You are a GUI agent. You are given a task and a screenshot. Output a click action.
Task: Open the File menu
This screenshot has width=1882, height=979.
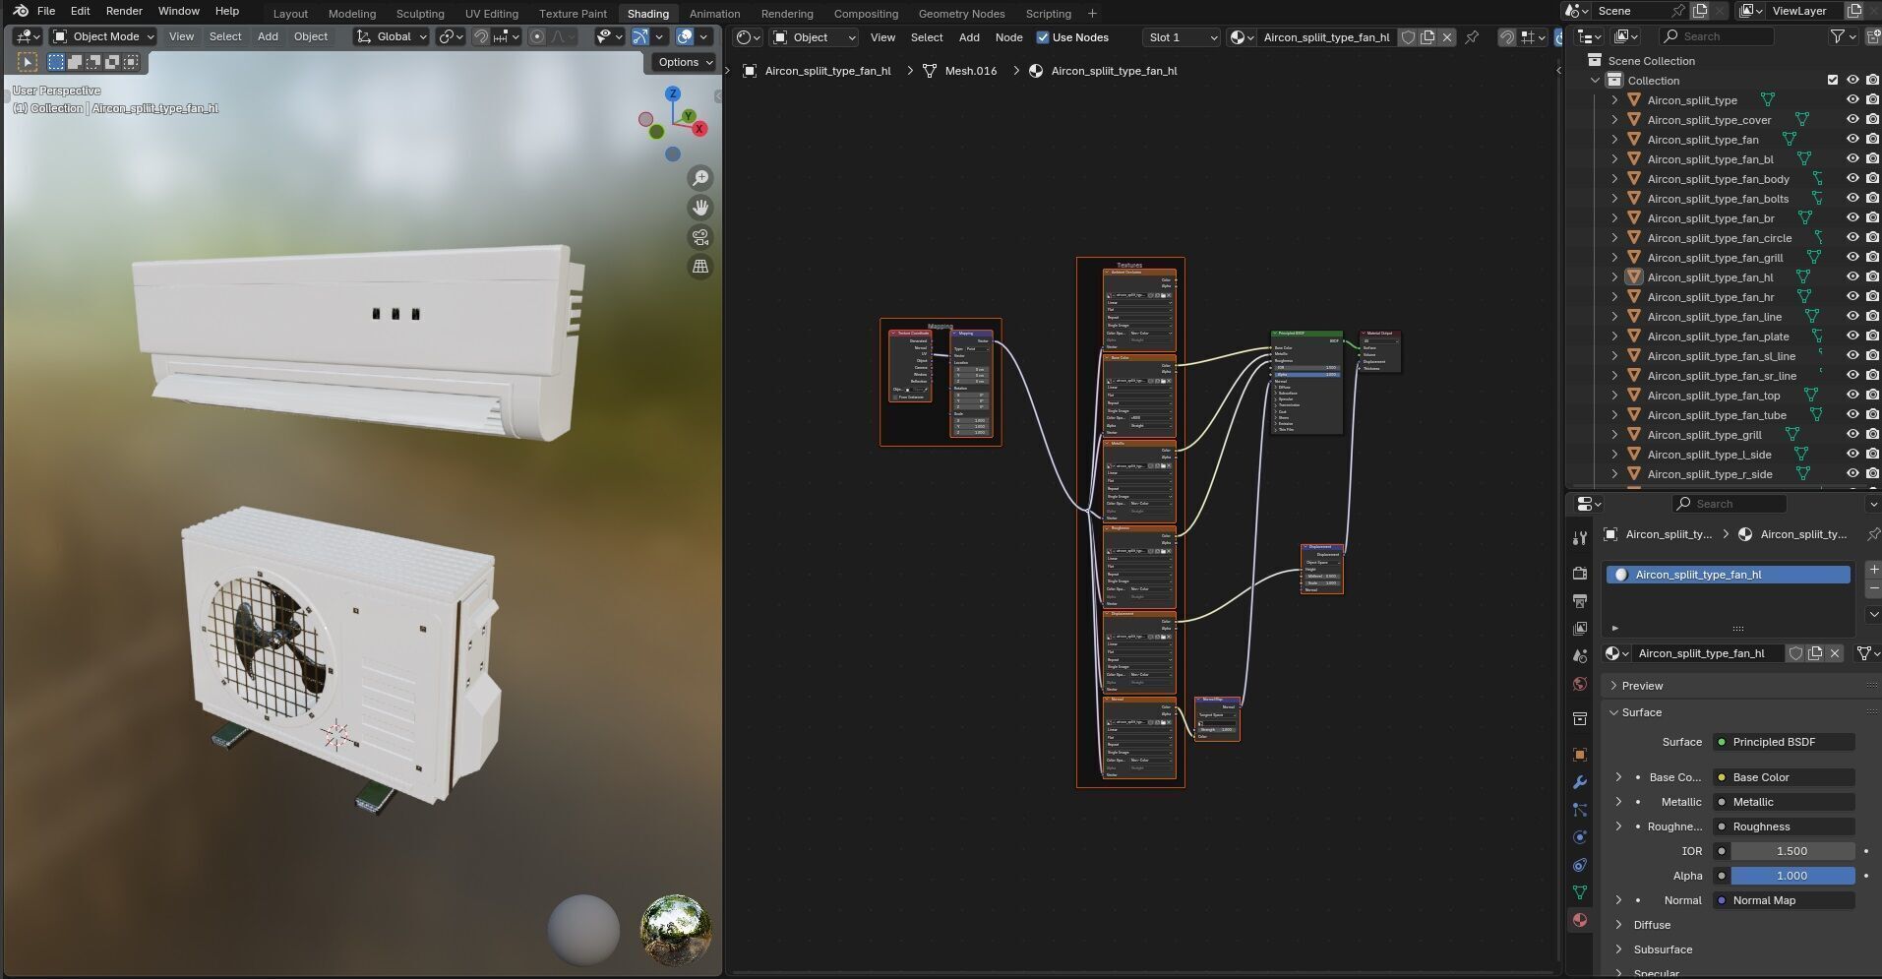pyautogui.click(x=46, y=11)
